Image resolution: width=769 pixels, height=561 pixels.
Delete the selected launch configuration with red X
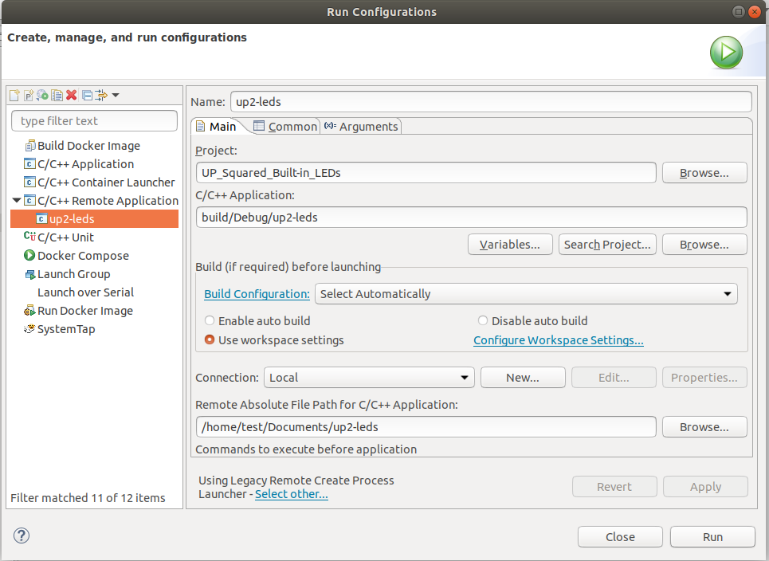[x=71, y=96]
